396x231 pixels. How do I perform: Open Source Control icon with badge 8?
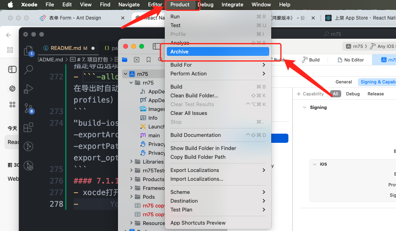[28, 108]
